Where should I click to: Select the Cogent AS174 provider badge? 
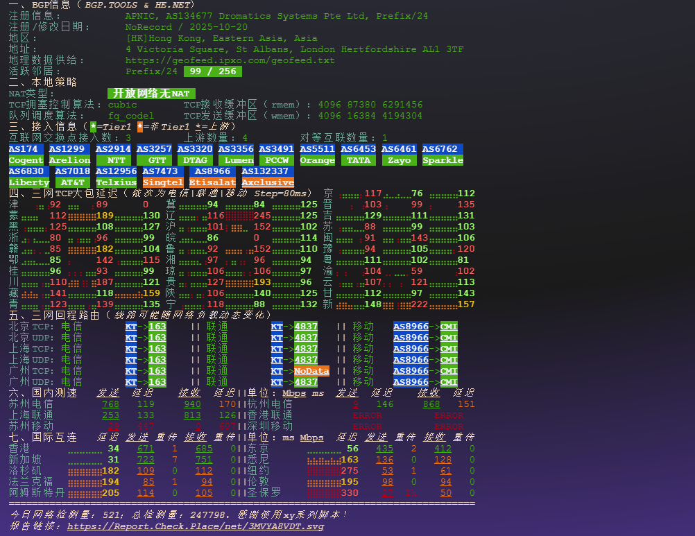26,154
